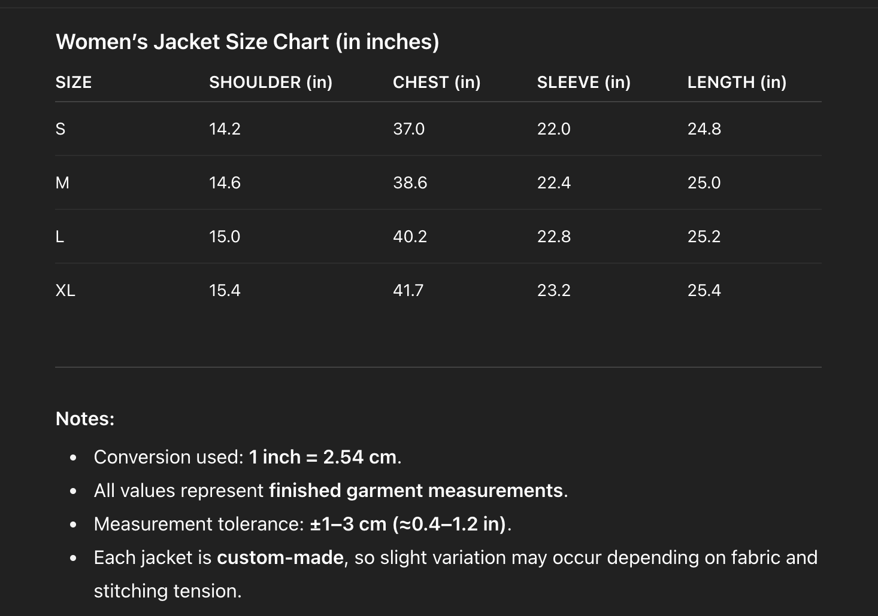Select the XL size row label
Screen dimensions: 878x616
click(x=65, y=291)
